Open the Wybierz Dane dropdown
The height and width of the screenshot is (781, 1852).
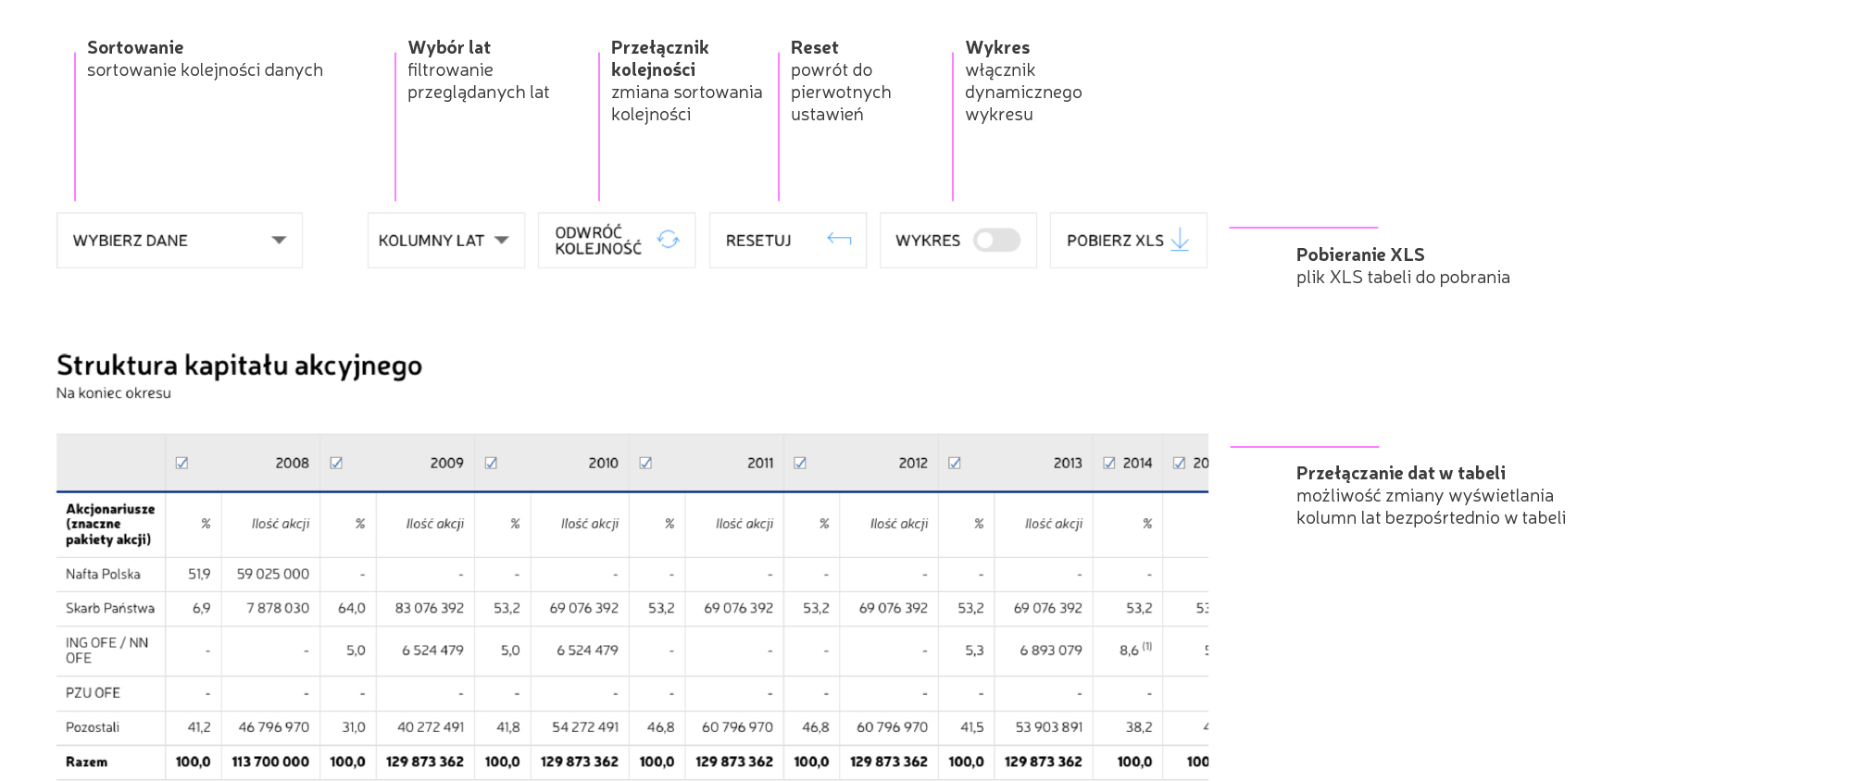click(x=179, y=241)
